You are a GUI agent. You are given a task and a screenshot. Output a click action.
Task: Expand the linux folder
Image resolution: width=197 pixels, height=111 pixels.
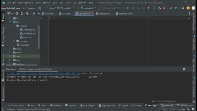tap(10, 49)
